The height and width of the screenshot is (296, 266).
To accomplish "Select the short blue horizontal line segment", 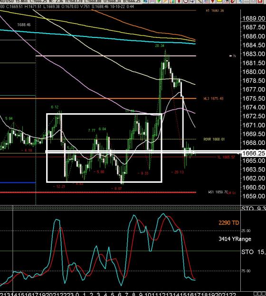I will tap(18, 182).
